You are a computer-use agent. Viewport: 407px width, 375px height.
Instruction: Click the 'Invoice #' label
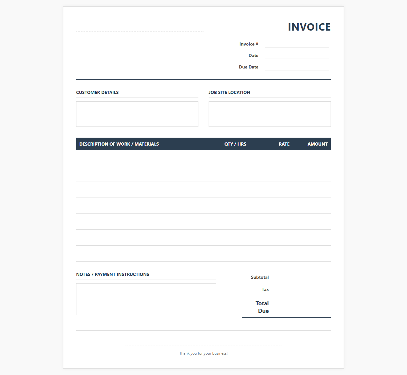[x=249, y=44]
